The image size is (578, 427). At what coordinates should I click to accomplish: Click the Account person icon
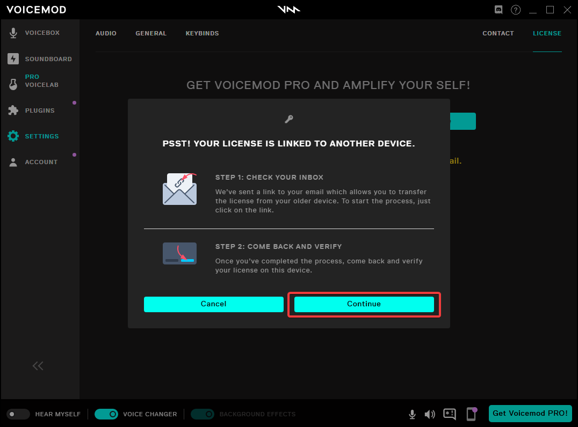(x=13, y=163)
